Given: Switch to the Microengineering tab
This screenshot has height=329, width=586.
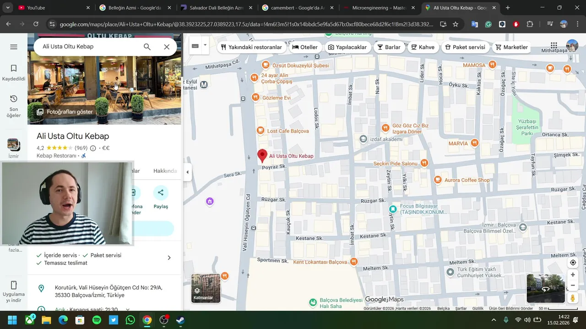Looking at the screenshot, I should 379,8.
